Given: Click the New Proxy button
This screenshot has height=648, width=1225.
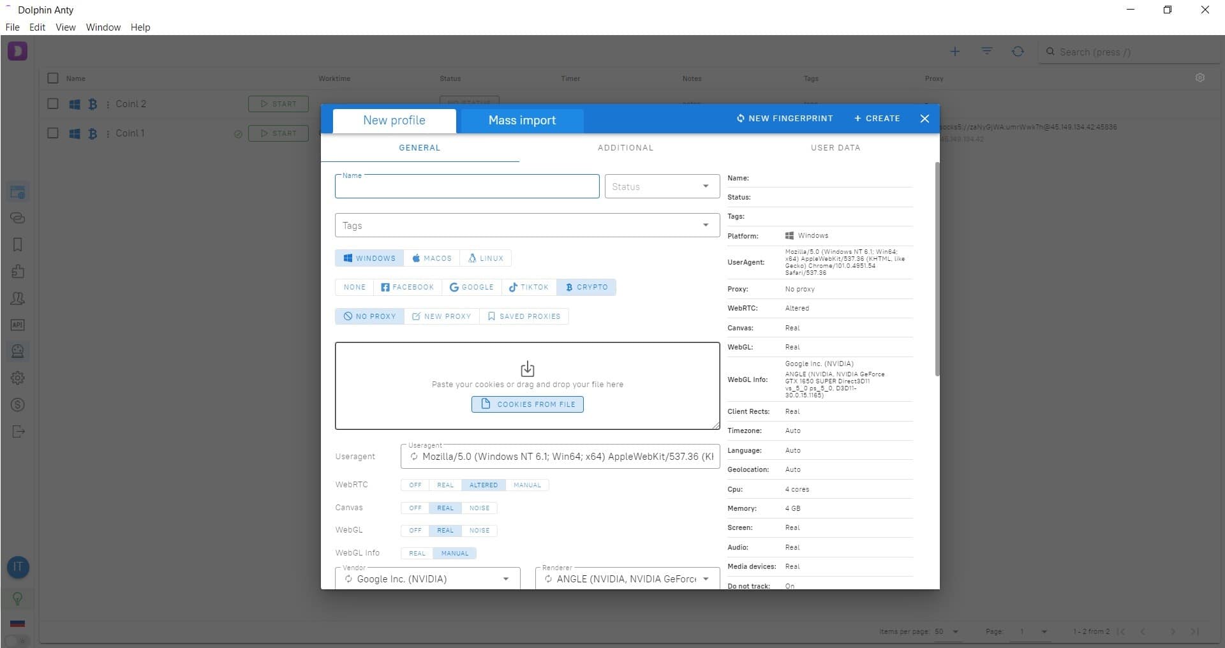Looking at the screenshot, I should 442,316.
